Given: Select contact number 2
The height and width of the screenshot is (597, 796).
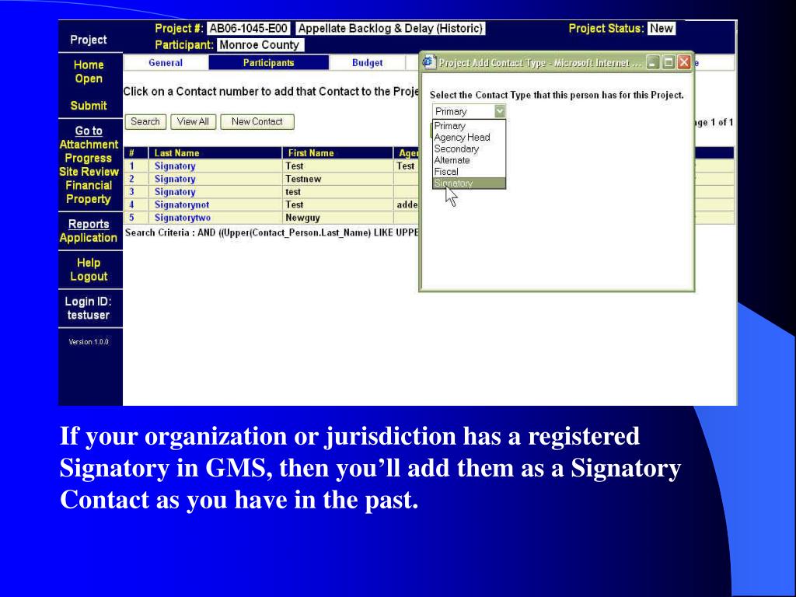Looking at the screenshot, I should [131, 179].
